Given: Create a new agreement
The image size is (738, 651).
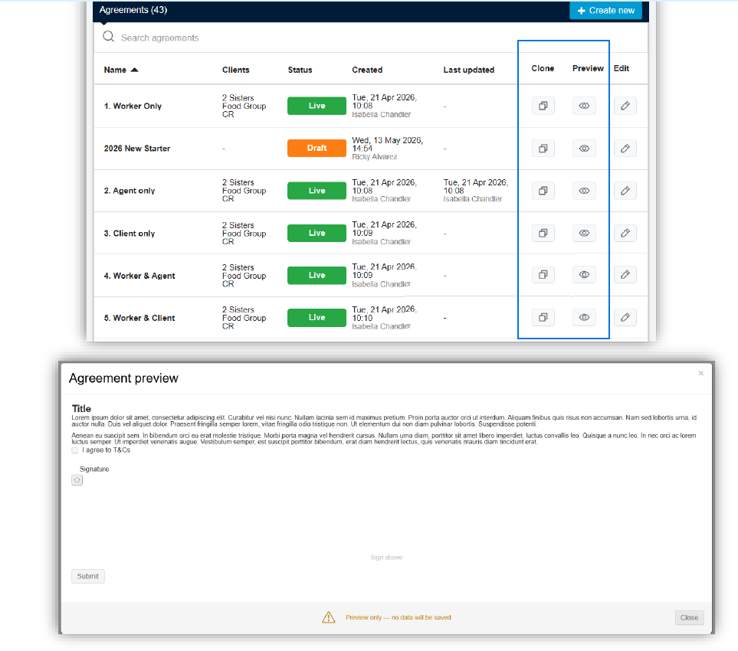Looking at the screenshot, I should coord(605,11).
